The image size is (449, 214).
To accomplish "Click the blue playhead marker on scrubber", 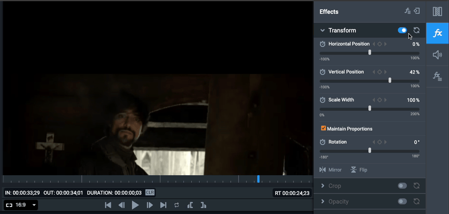I will click(x=258, y=179).
